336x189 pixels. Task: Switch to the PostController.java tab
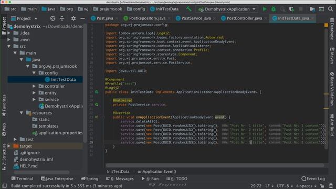[244, 18]
